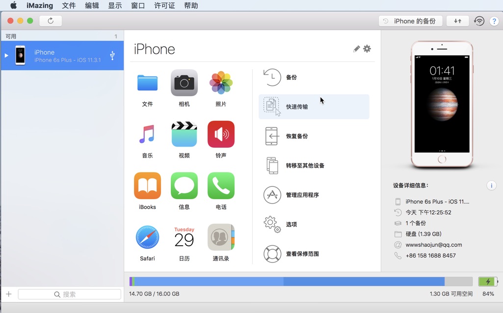Click the 1 个备份 detail row
Viewport: 503px width, 313px height.
click(416, 223)
